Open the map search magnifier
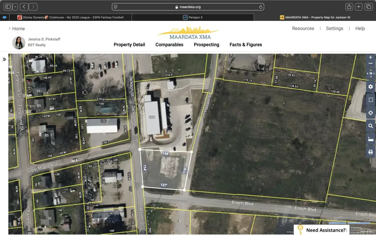Screen dimensions: 376x235 click(370, 126)
